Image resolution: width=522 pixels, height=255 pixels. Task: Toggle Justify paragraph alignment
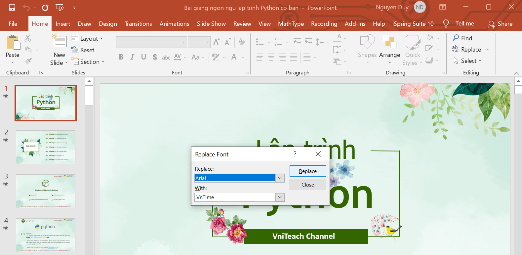[294, 57]
